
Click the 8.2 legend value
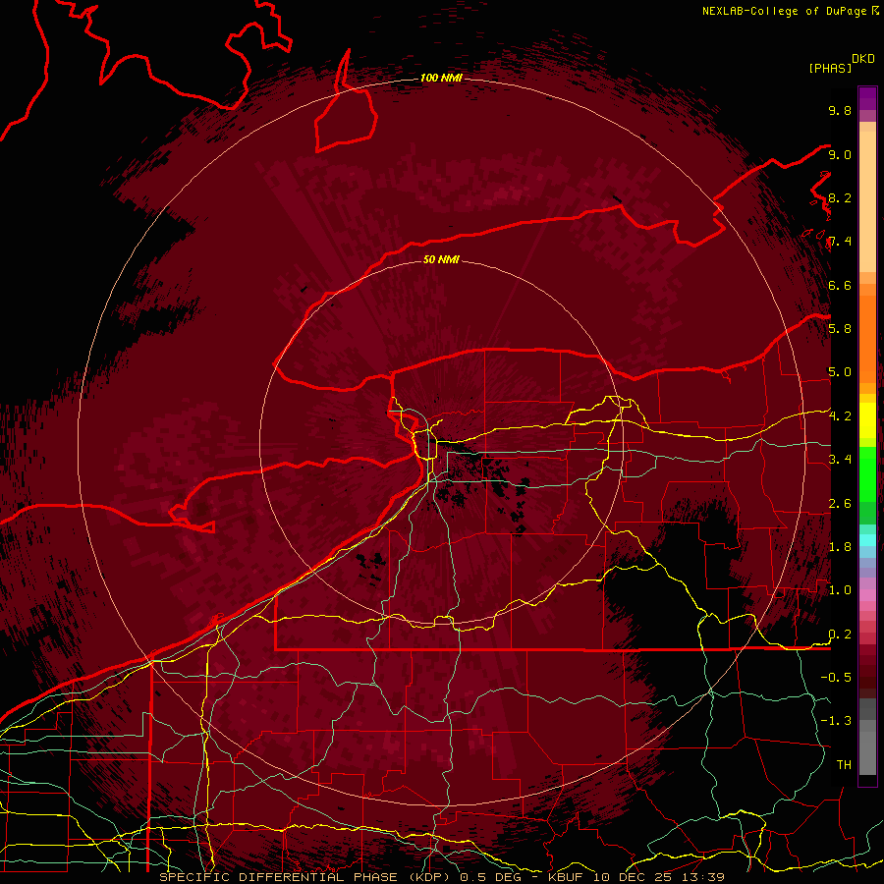click(x=840, y=197)
